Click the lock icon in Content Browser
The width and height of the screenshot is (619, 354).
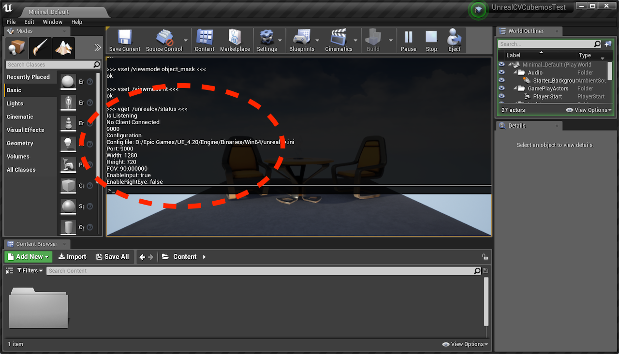(x=485, y=257)
